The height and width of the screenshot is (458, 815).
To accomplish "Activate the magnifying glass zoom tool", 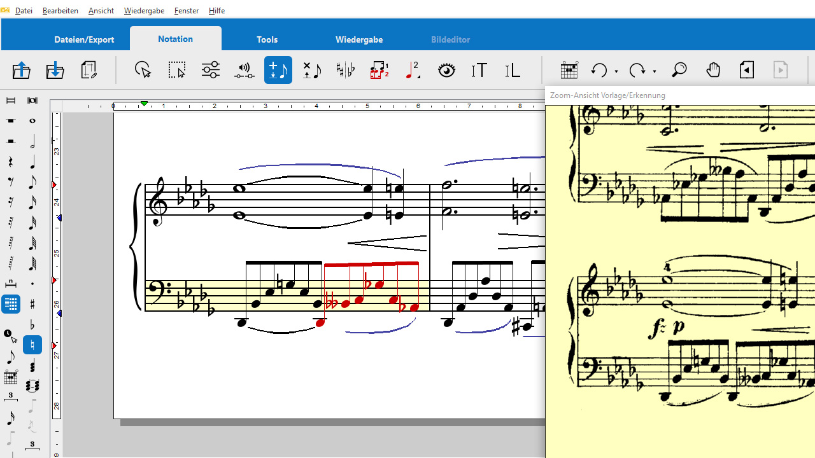I will 679,70.
